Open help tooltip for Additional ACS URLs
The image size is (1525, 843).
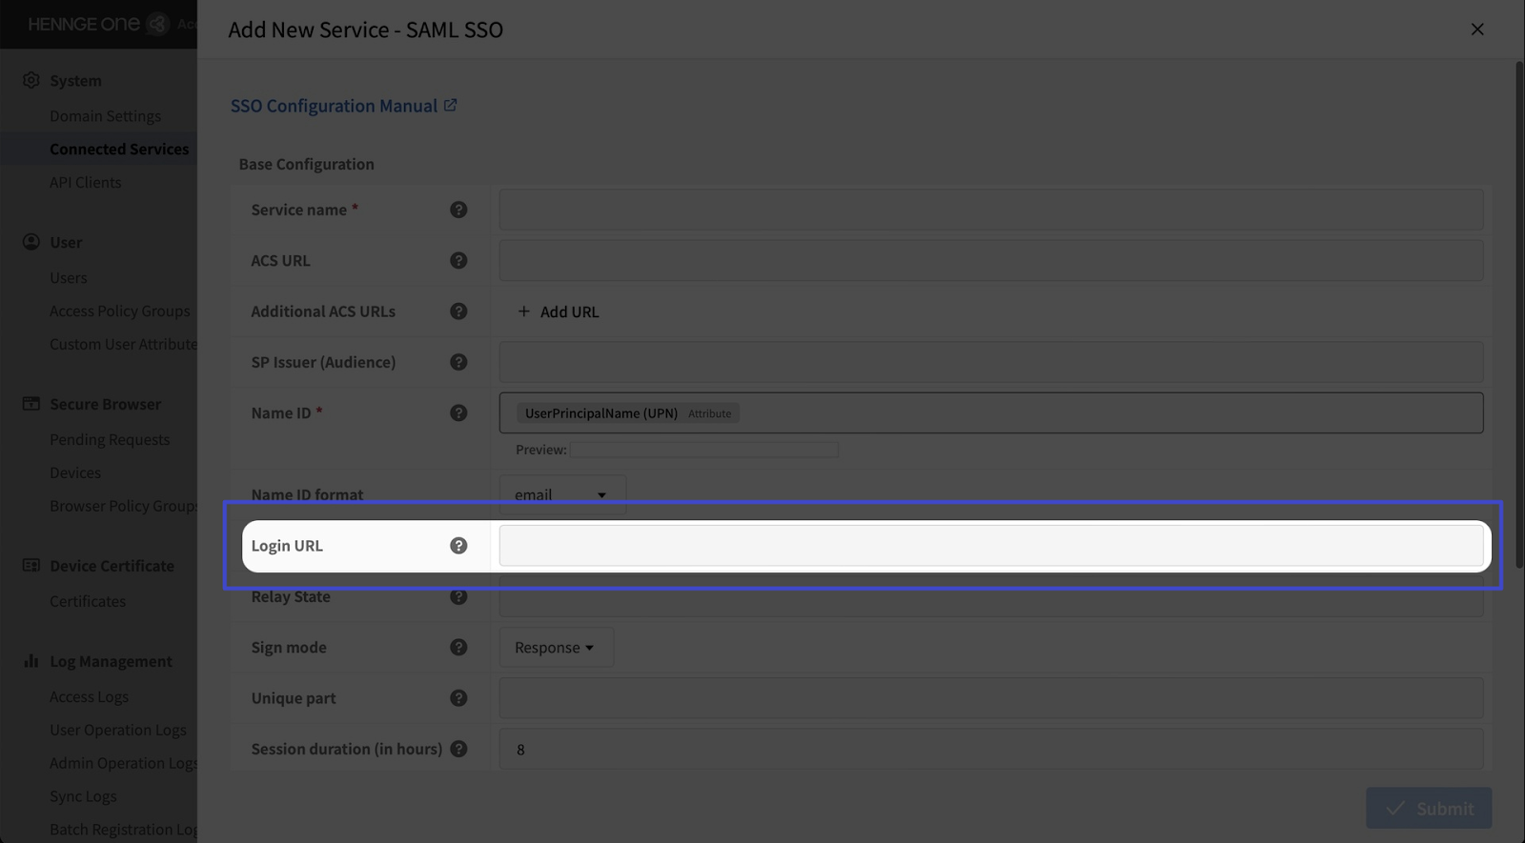click(458, 311)
